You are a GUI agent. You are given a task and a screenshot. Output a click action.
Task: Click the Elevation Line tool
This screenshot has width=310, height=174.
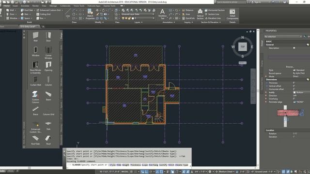point(213,18)
